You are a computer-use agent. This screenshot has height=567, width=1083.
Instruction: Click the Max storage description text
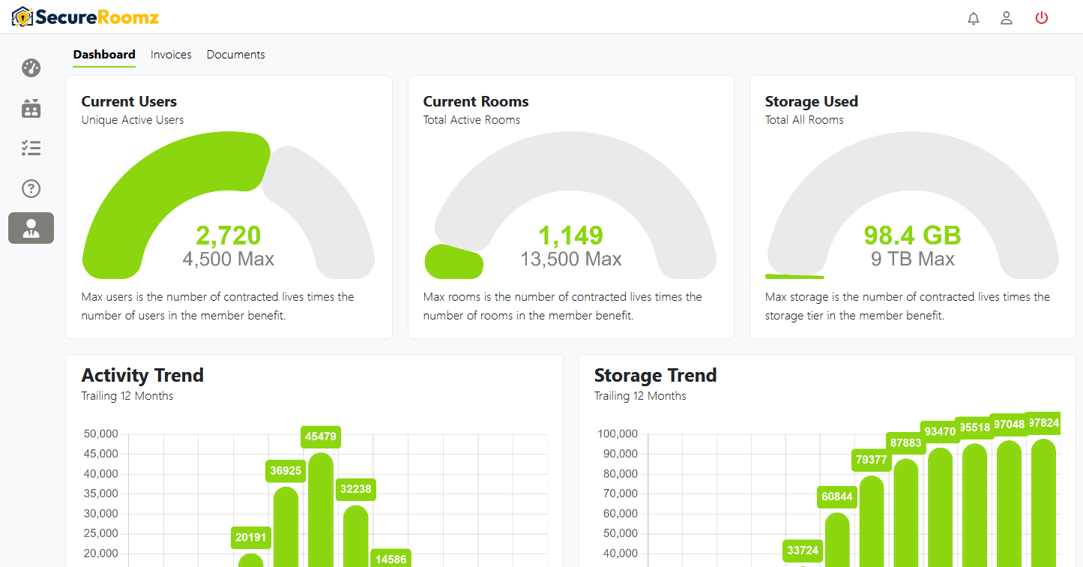(x=908, y=306)
